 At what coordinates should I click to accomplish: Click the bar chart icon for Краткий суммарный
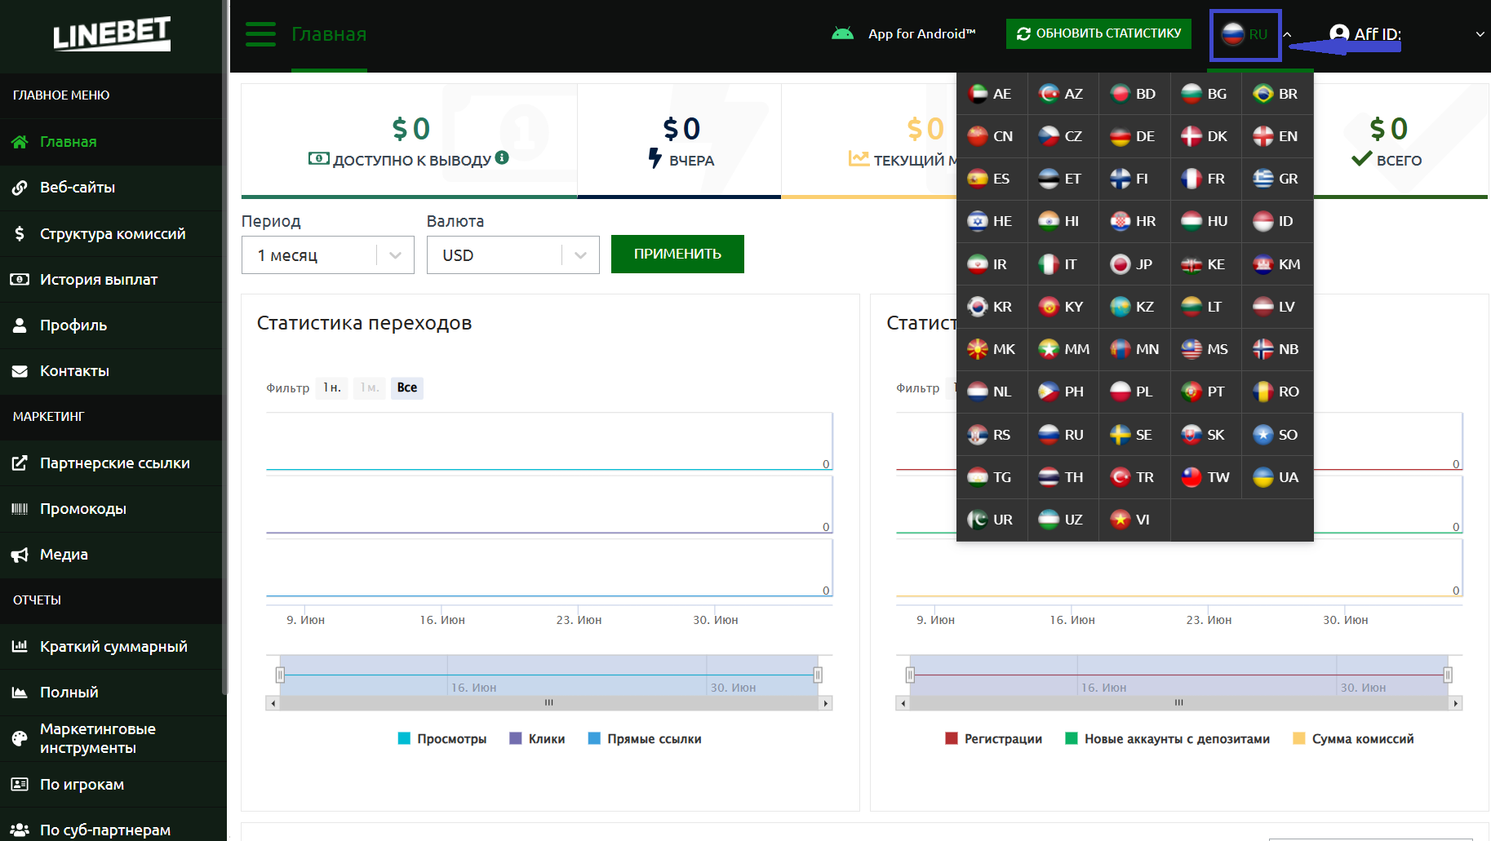(x=20, y=646)
